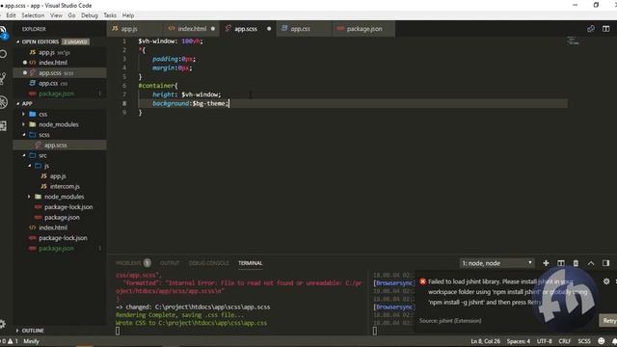Open the Debug view in activity bar
This screenshot has height=347, width=617.
click(3, 102)
